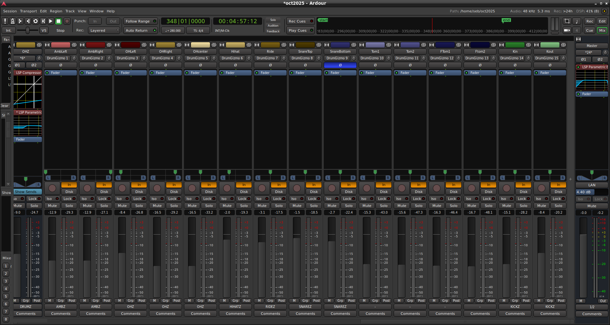Click the crop-frame icon in the top toolbar
Image resolution: width=610 pixels, height=325 pixels.
tap(567, 21)
